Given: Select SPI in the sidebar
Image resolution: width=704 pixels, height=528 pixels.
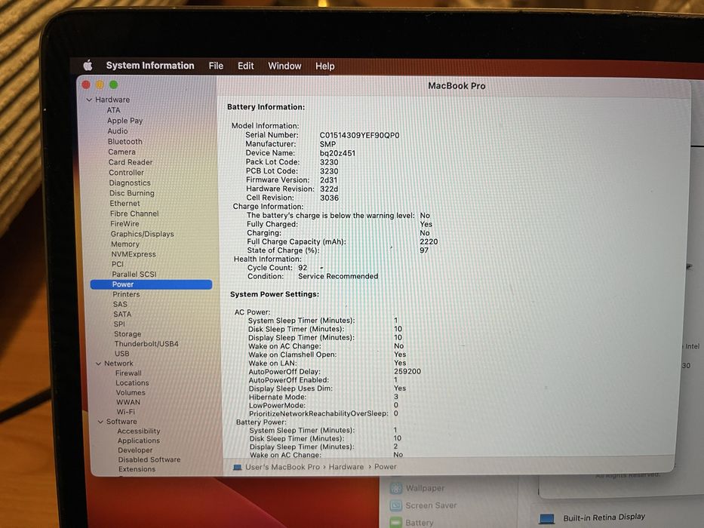Looking at the screenshot, I should click(119, 324).
